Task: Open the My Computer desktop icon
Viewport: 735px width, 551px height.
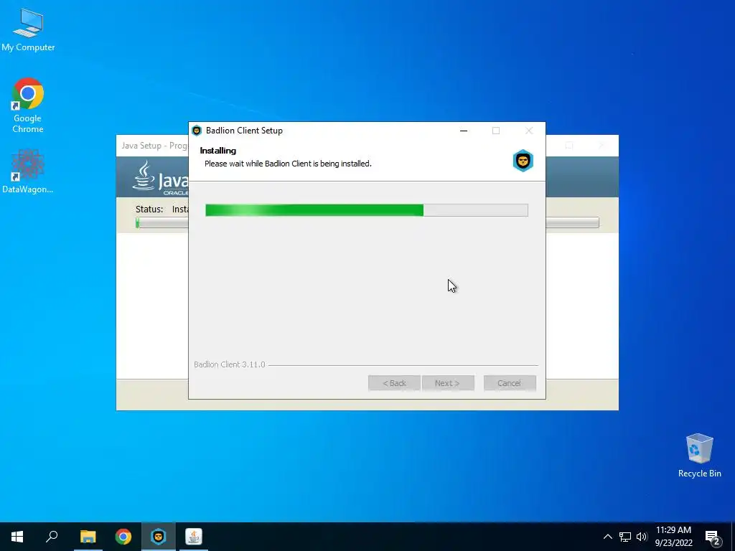Action: (x=28, y=29)
